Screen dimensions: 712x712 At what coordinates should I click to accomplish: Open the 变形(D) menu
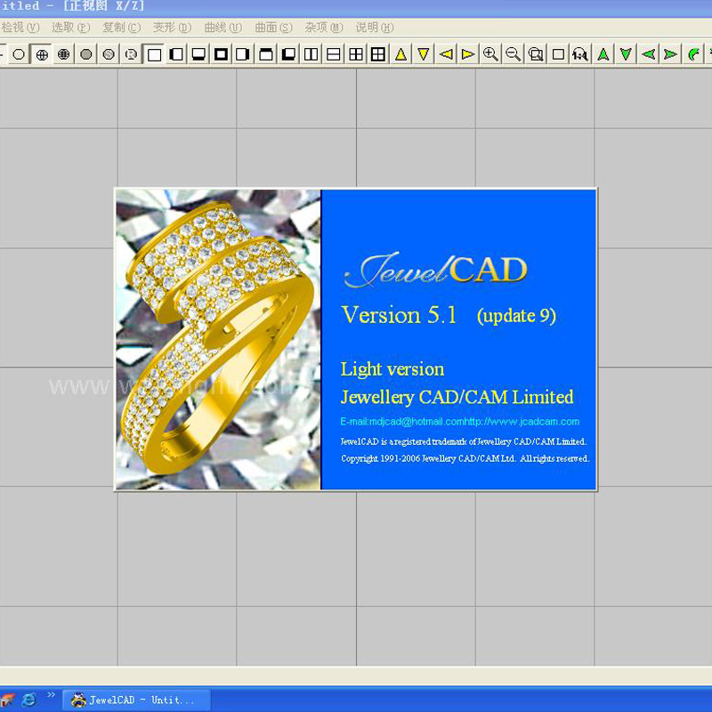(172, 28)
